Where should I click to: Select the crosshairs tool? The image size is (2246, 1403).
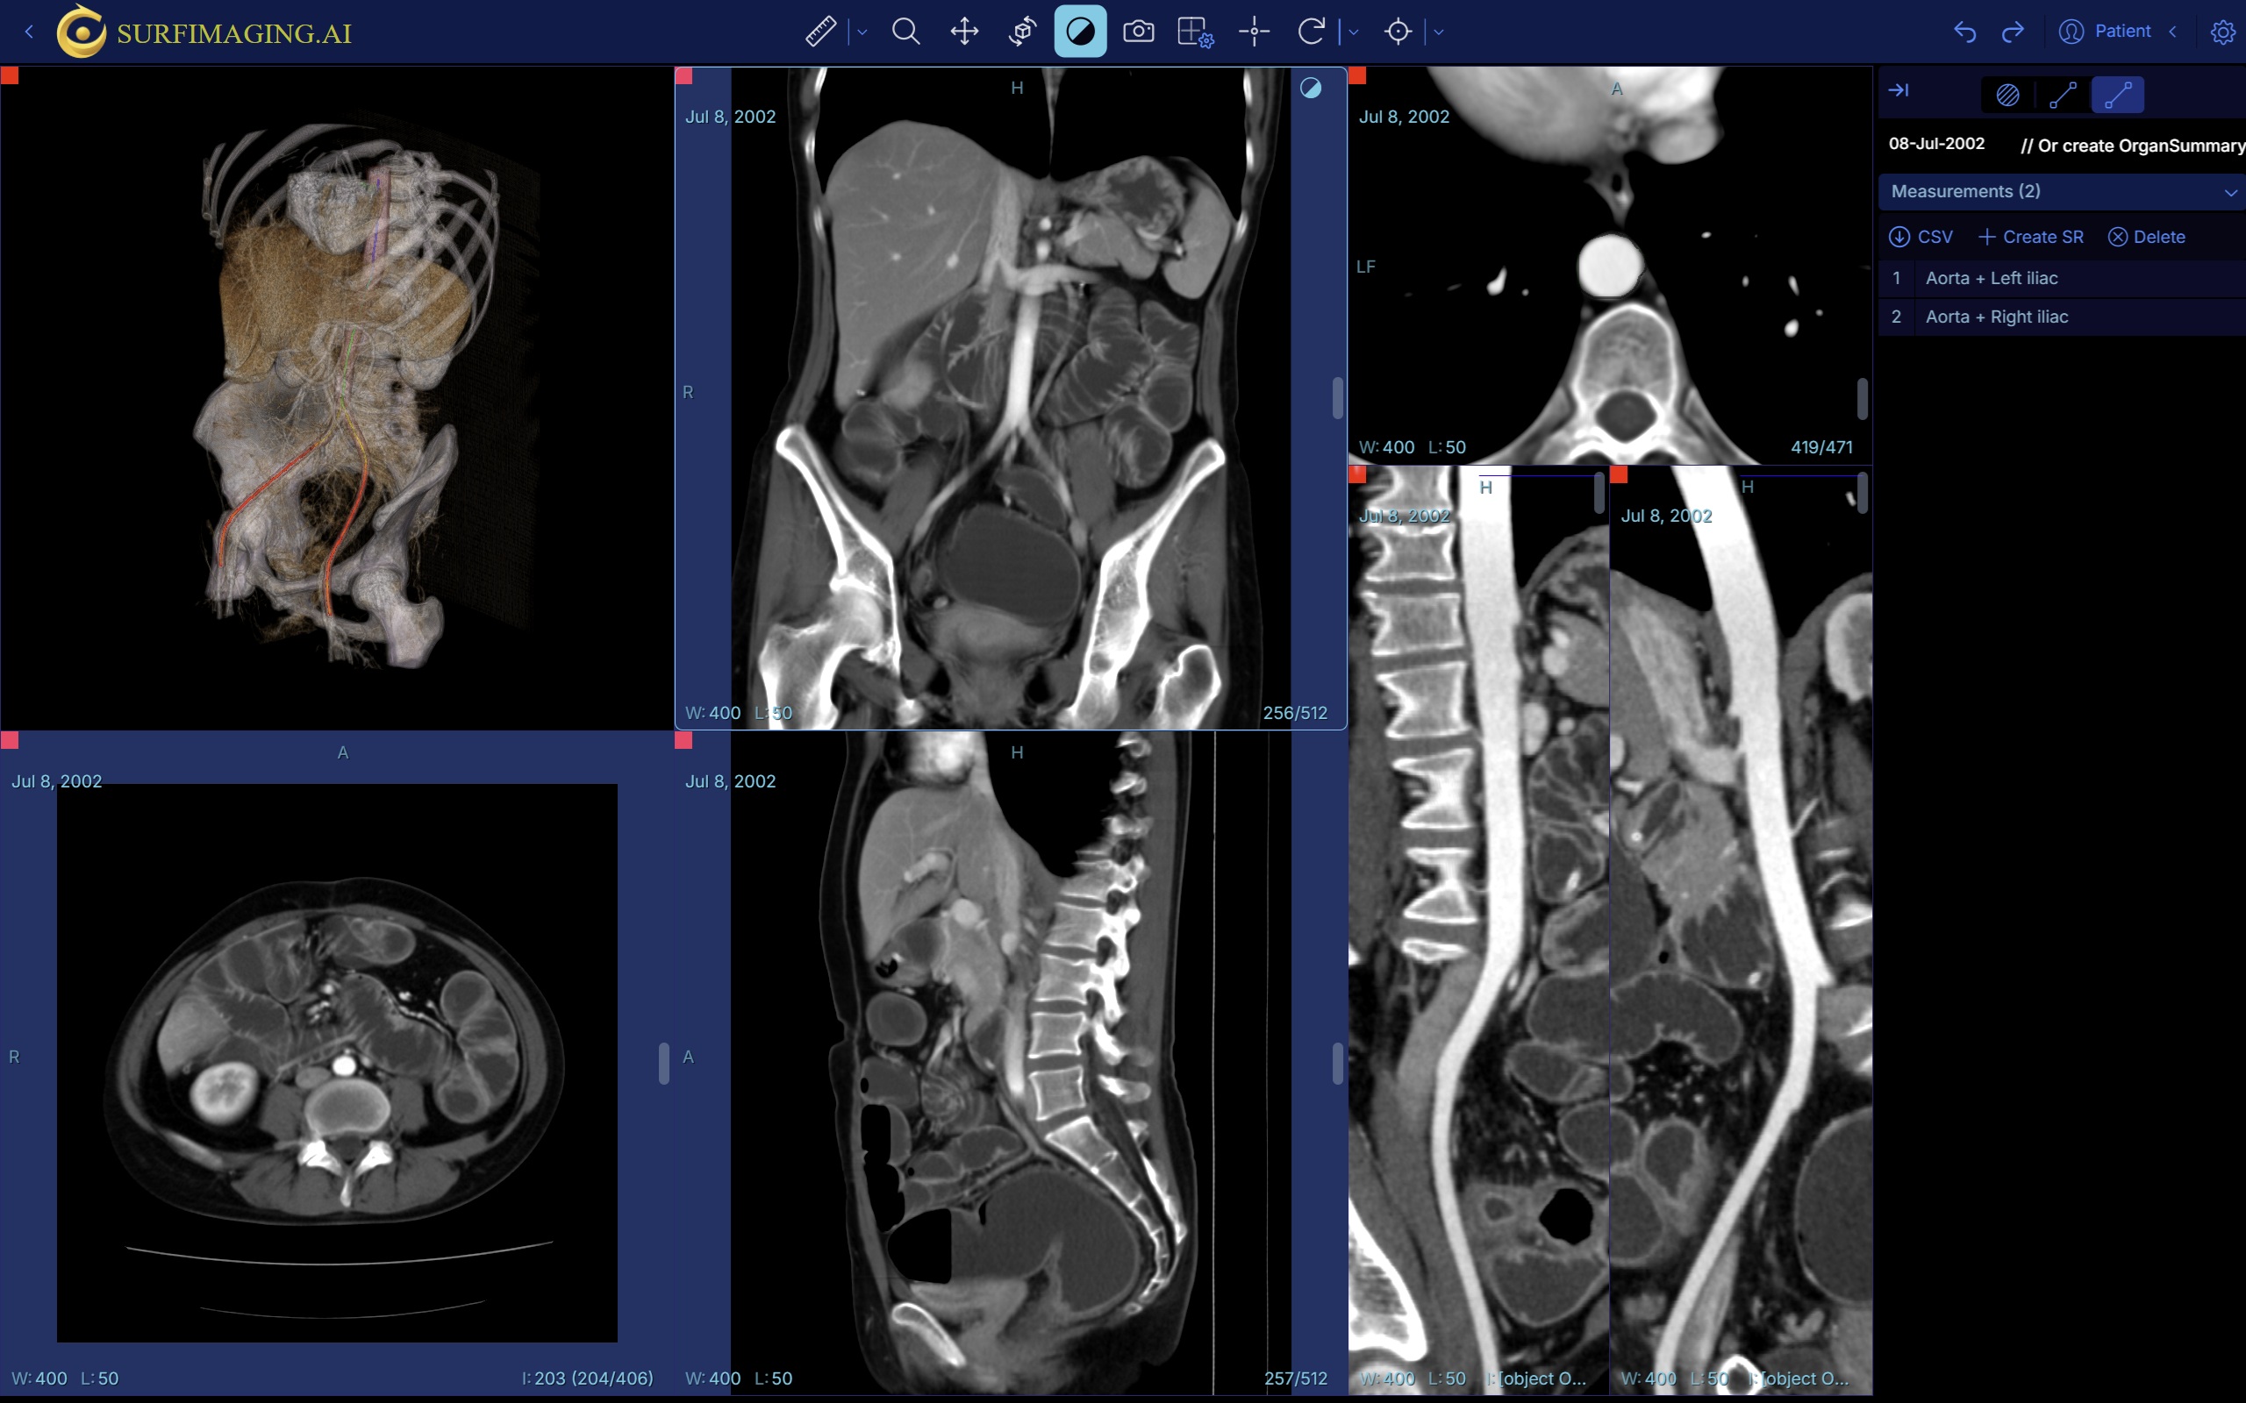(1253, 31)
